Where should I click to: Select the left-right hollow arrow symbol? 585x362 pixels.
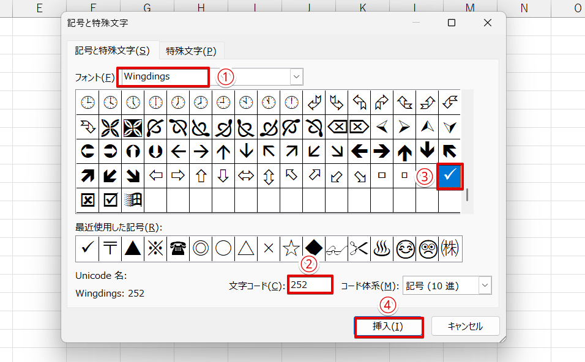pos(246,176)
